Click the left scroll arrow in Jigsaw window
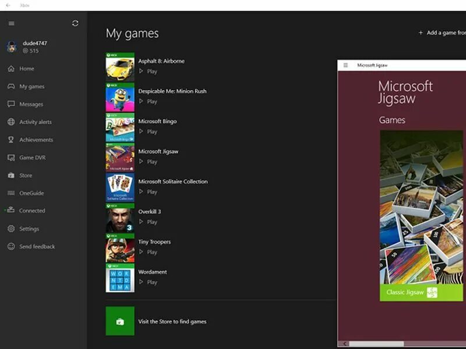This screenshot has width=466, height=349. [345, 344]
